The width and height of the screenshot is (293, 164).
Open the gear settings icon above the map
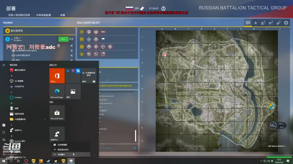(286, 23)
